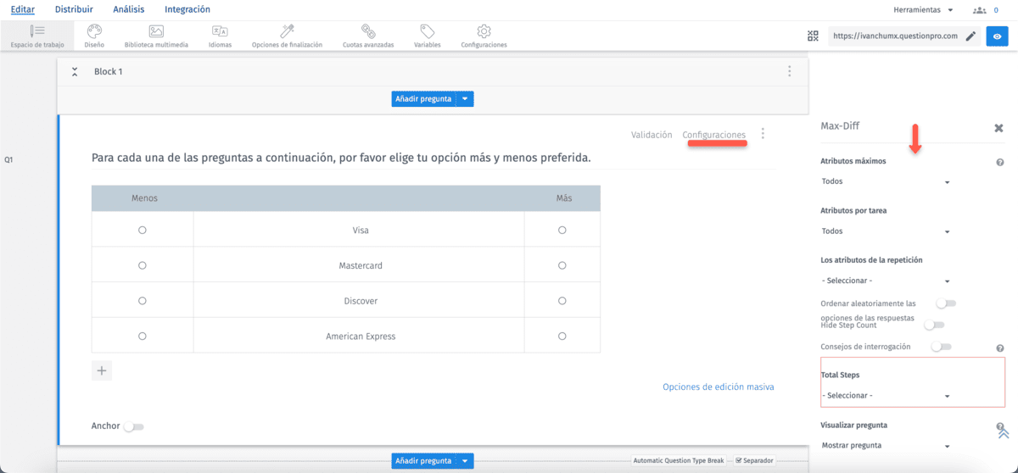This screenshot has width=1018, height=473.
Task: Click help icon next to Atributos máximos
Action: click(x=1000, y=162)
